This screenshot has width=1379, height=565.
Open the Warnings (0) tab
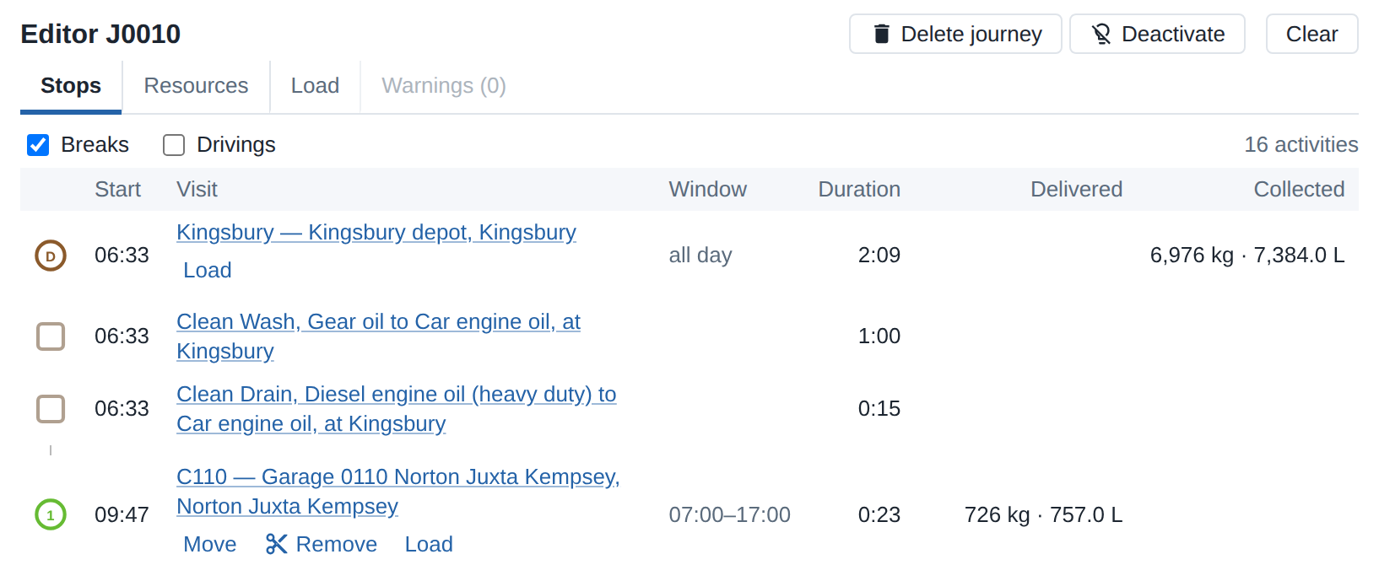[444, 86]
